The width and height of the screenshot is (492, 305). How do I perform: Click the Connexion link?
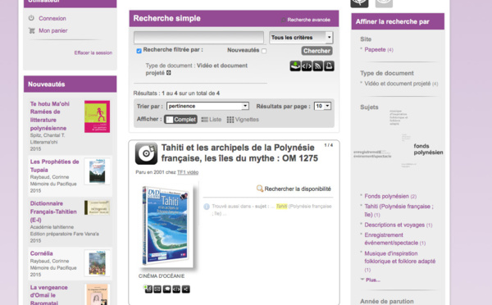[x=52, y=18]
